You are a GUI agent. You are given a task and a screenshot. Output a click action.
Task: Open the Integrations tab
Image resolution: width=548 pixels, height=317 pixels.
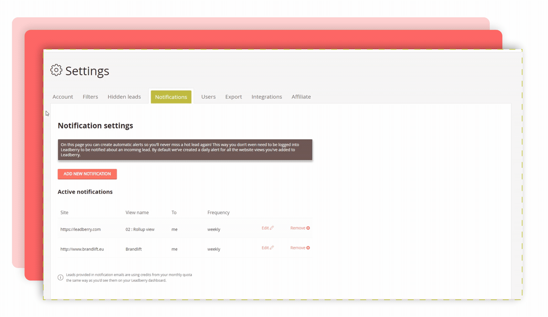tap(267, 97)
